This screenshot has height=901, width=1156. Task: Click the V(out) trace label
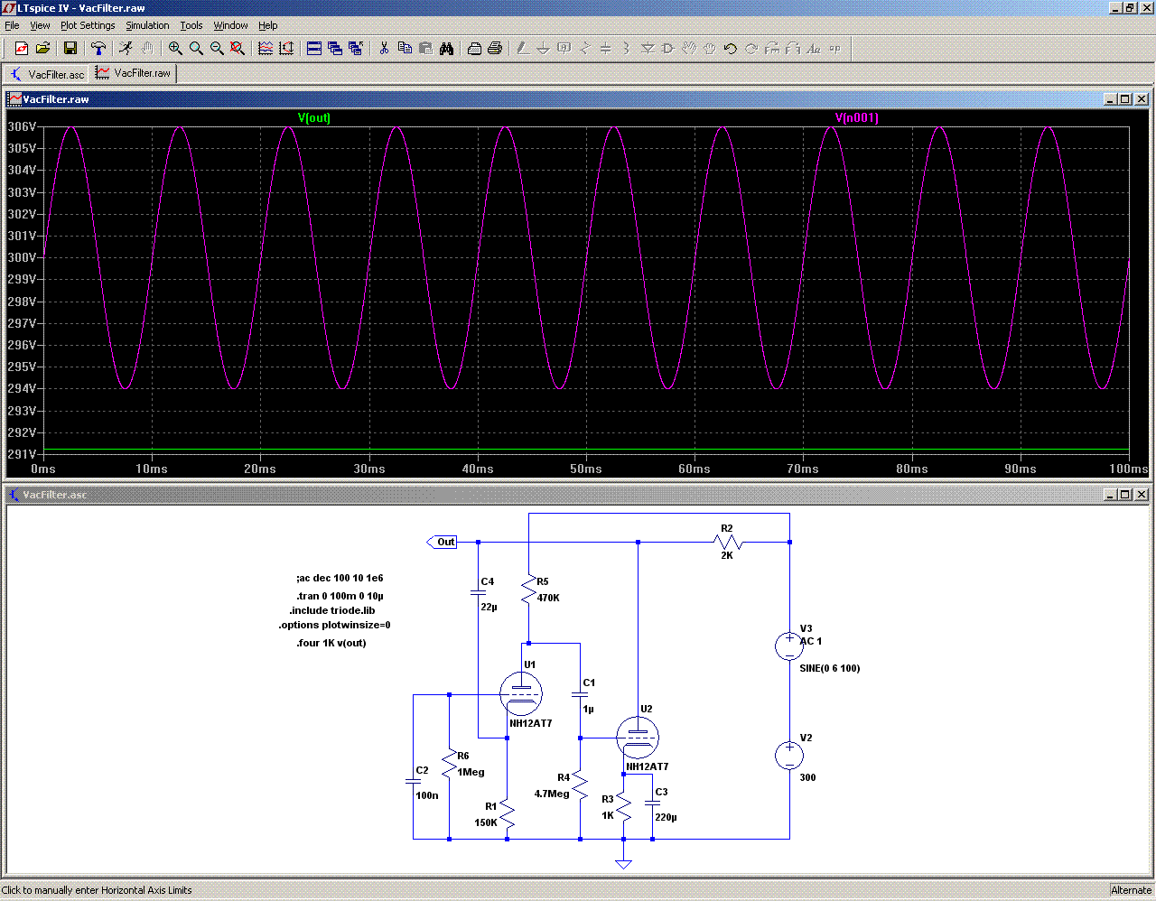[x=314, y=118]
